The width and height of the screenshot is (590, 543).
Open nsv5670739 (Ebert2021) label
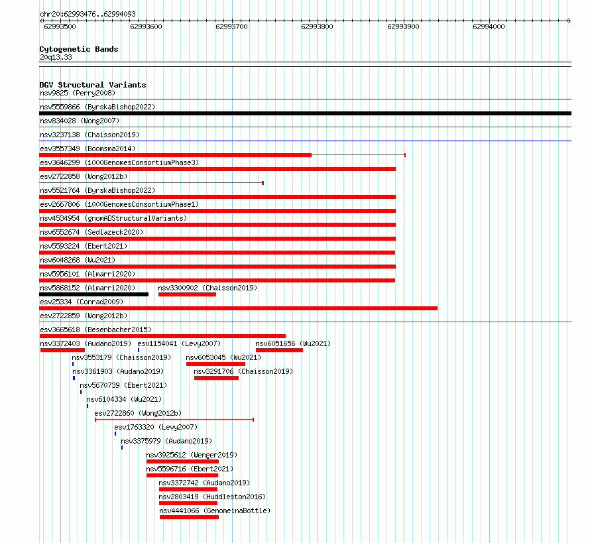(x=123, y=385)
